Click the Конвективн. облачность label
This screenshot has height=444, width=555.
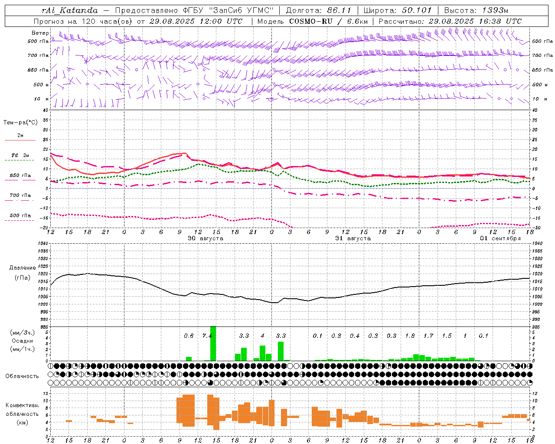pos(22,410)
